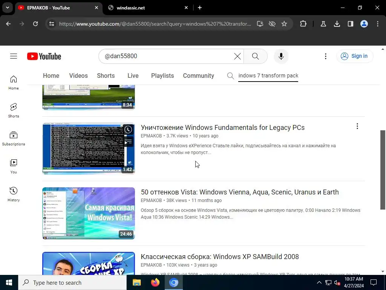Switch to the channel Shorts tab
The width and height of the screenshot is (386, 290).
(x=106, y=76)
